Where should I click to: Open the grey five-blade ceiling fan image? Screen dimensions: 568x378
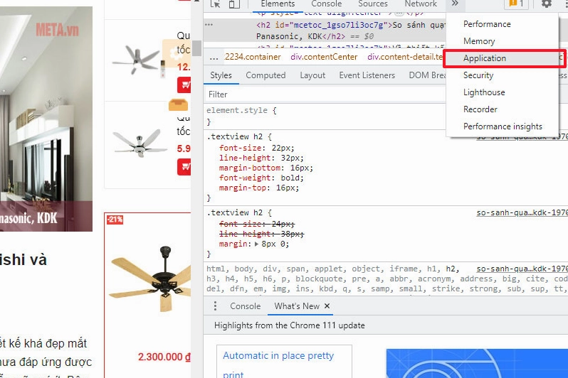click(x=138, y=60)
